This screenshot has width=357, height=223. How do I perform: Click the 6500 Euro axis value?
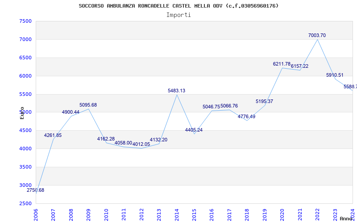coord(25,58)
